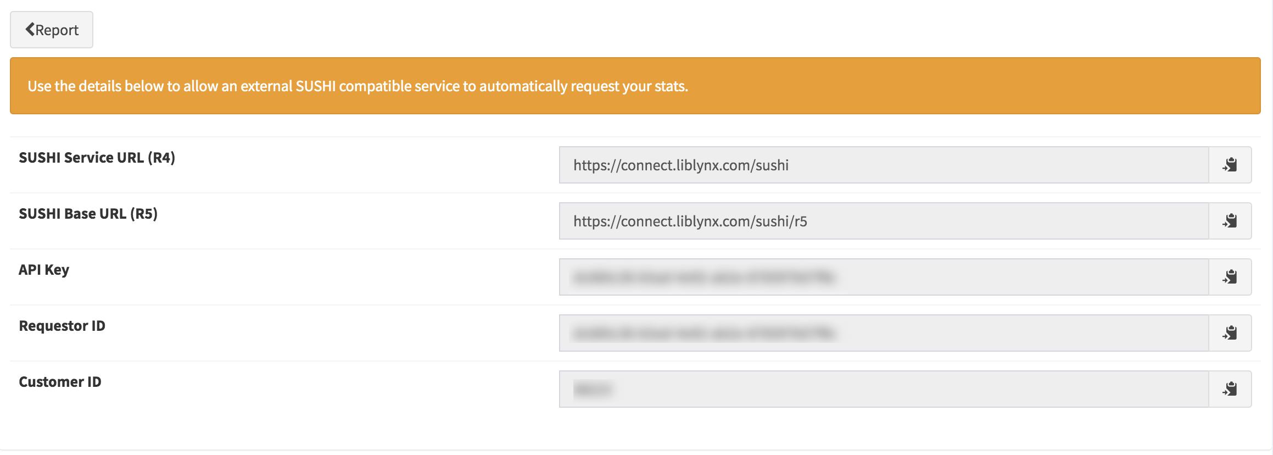Focus the SUSHI Service URL (R4) field
The image size is (1273, 455).
884,165
